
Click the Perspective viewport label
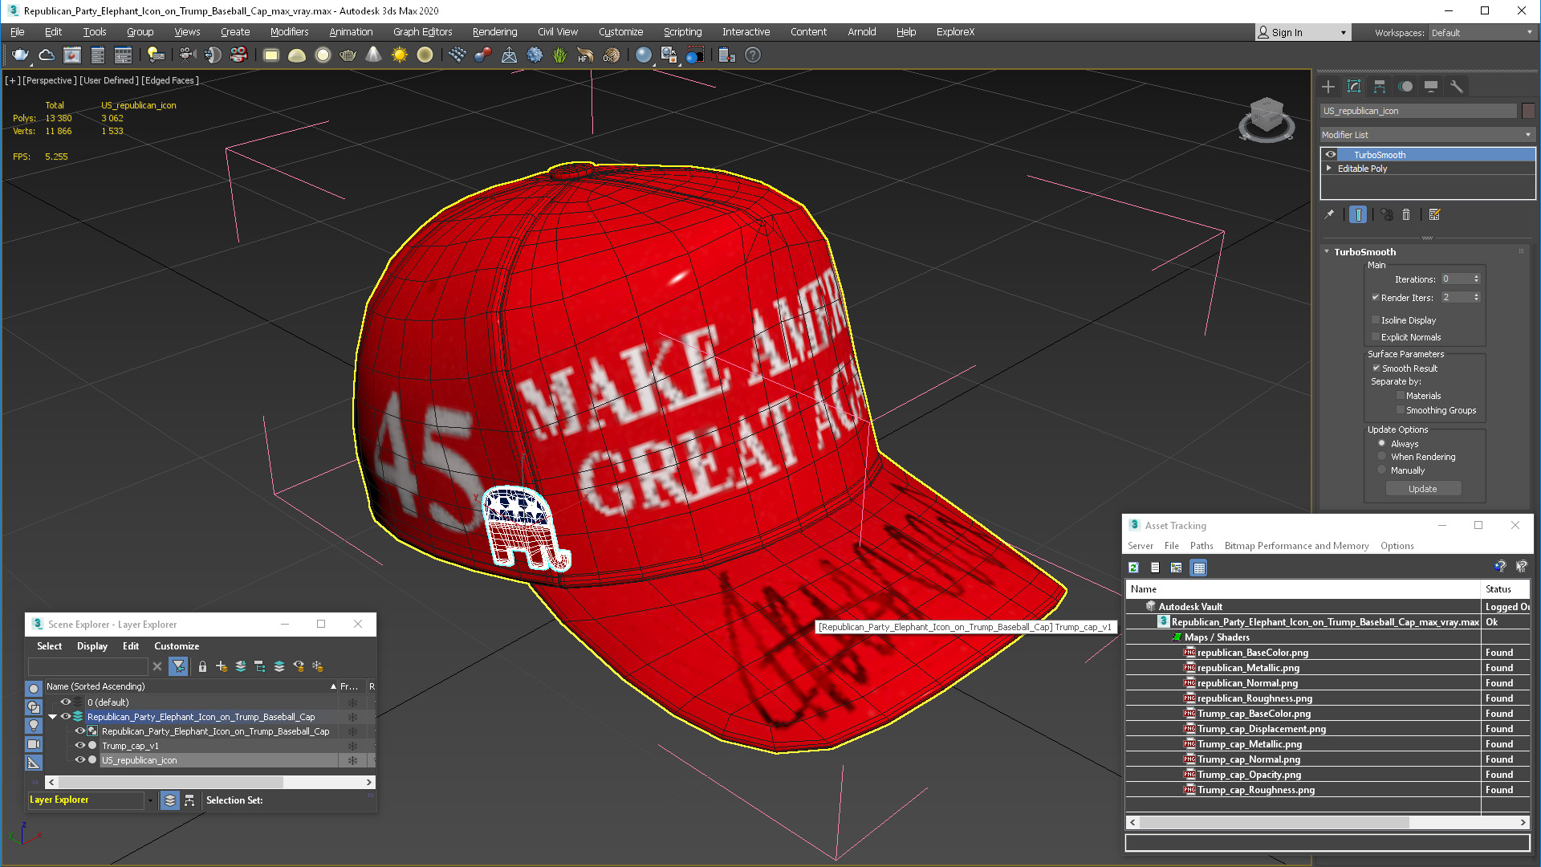click(50, 80)
